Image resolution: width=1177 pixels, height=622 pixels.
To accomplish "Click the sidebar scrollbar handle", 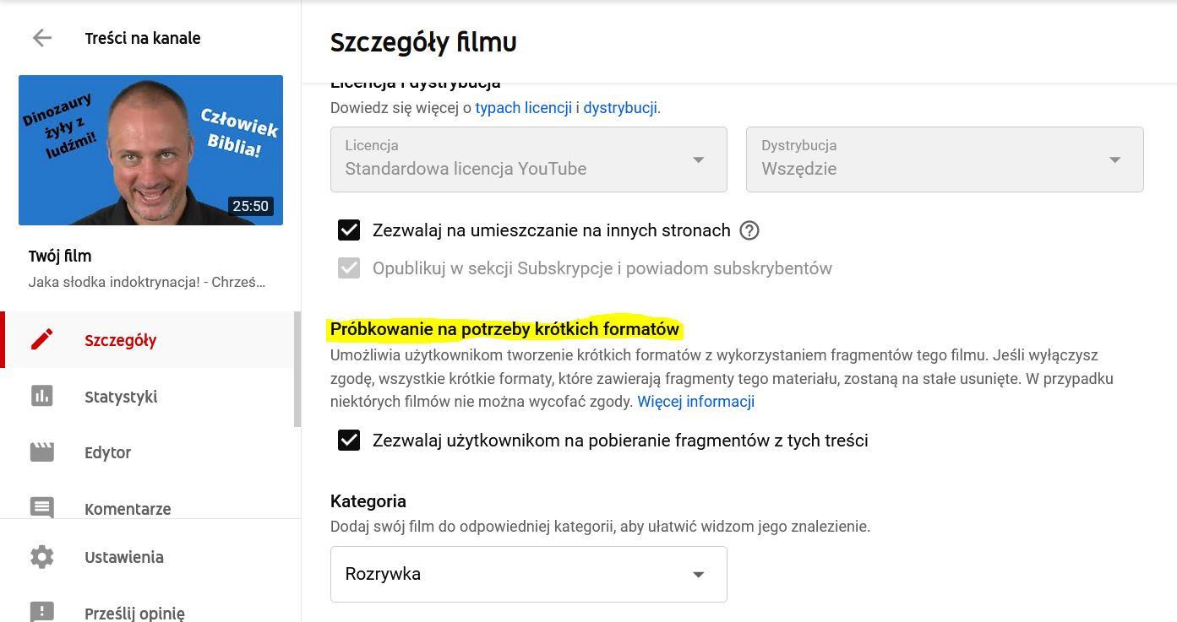I will (297, 369).
